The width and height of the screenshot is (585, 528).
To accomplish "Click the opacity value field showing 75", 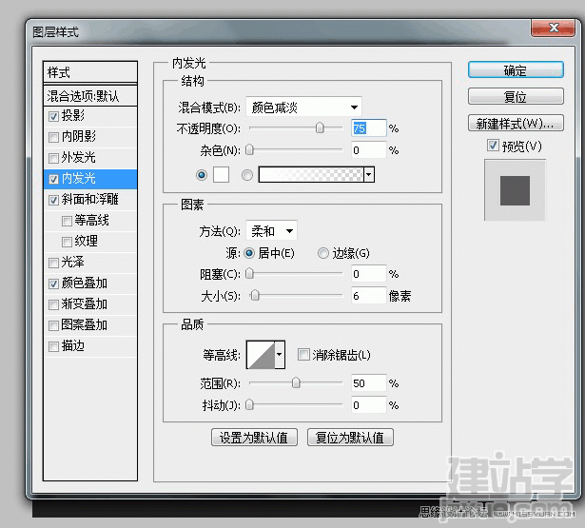I will [x=369, y=128].
